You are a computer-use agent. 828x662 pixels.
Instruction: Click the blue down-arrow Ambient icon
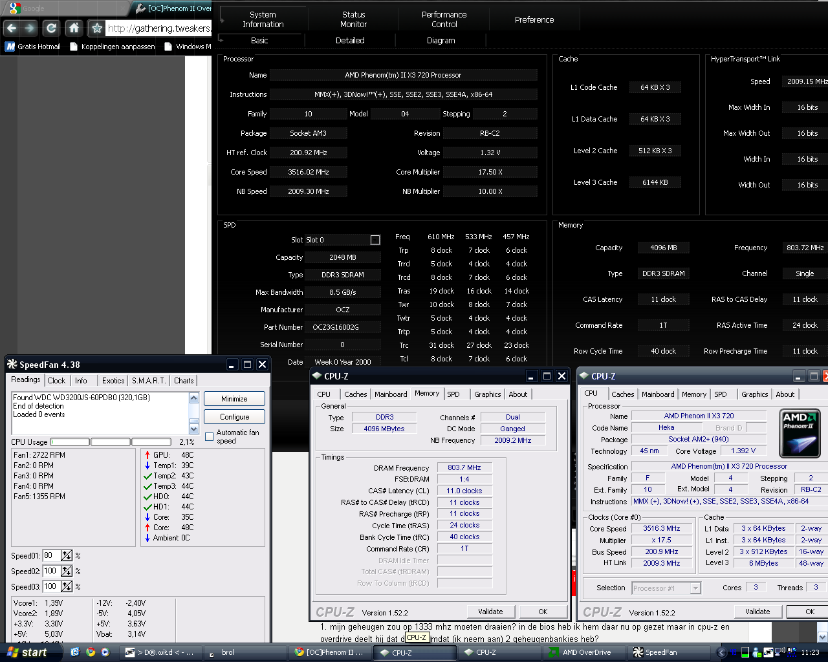click(x=147, y=538)
